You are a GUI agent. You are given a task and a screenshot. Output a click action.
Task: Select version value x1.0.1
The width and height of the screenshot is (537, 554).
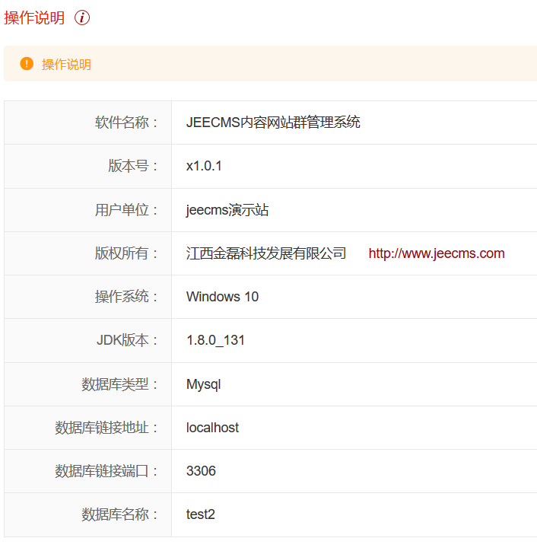point(204,166)
